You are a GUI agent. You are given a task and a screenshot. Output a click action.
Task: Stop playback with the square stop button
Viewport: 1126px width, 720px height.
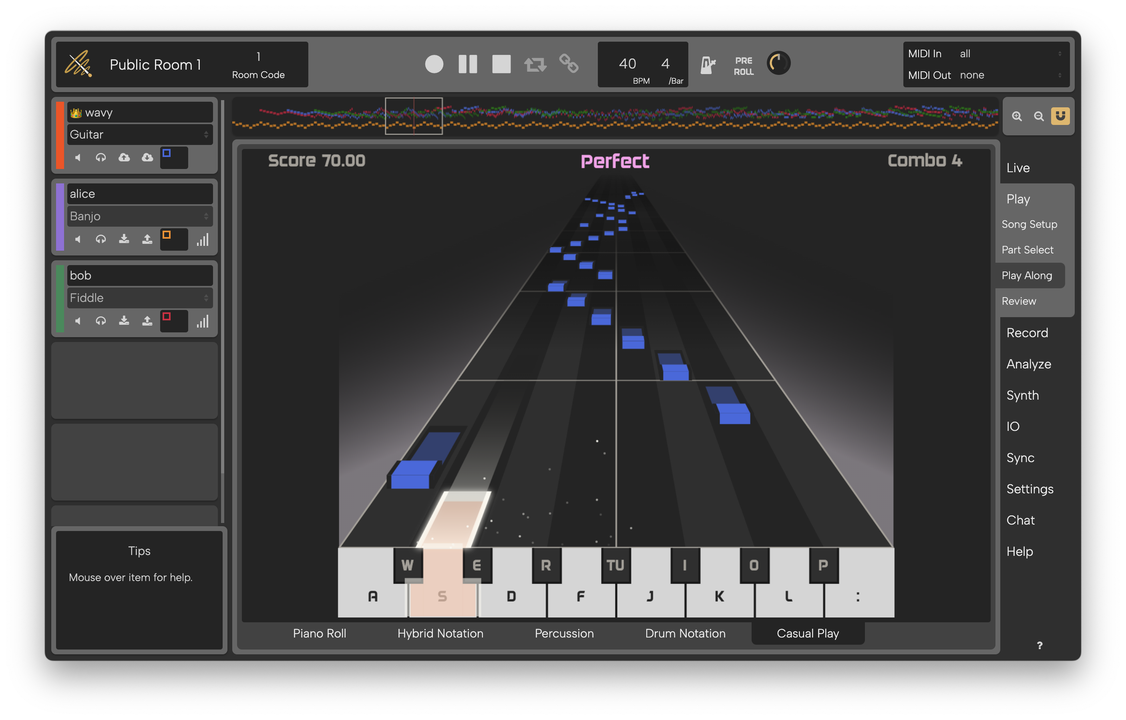click(501, 64)
